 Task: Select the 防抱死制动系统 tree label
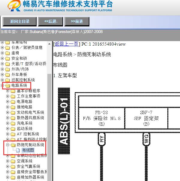pos(31,145)
